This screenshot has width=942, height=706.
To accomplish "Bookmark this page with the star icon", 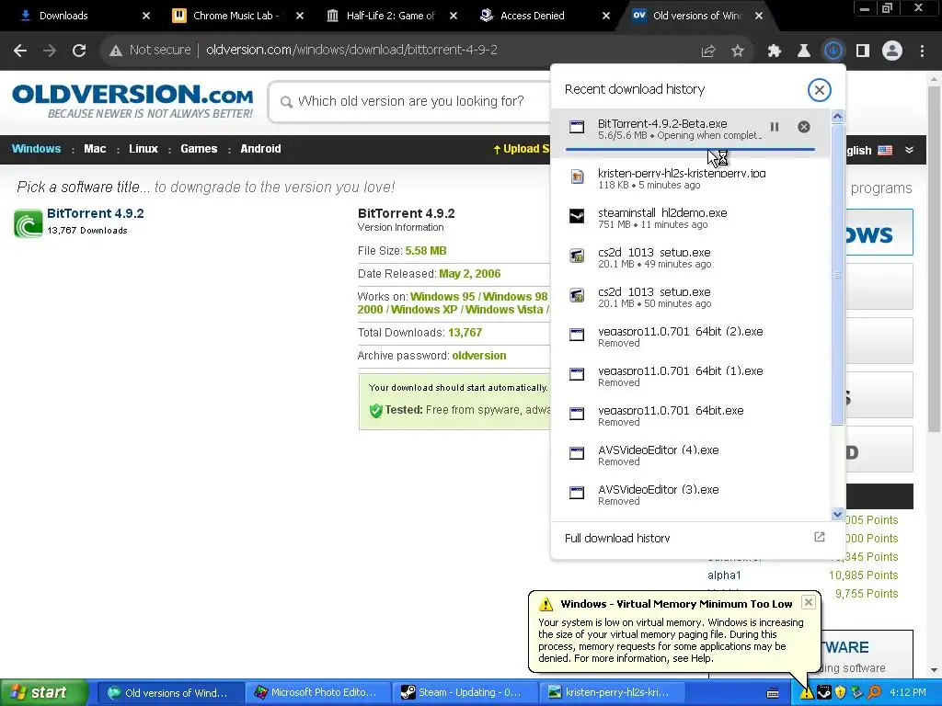I will (738, 51).
